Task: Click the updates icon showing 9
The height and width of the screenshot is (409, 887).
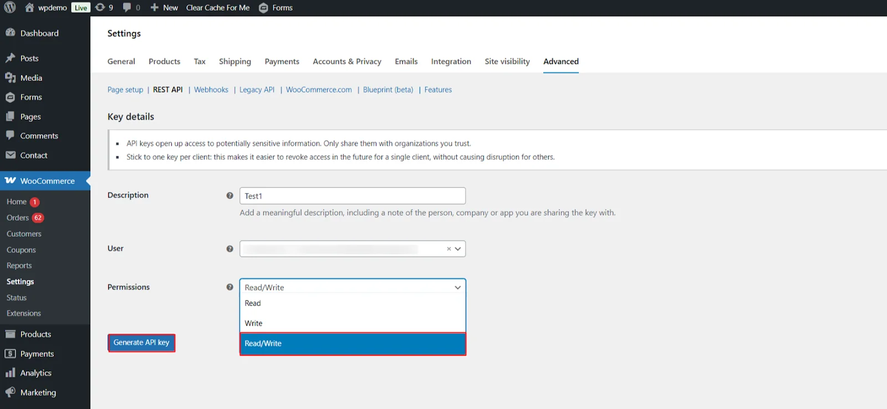Action: coord(100,8)
